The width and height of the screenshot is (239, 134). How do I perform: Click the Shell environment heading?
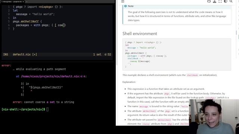click(140, 33)
